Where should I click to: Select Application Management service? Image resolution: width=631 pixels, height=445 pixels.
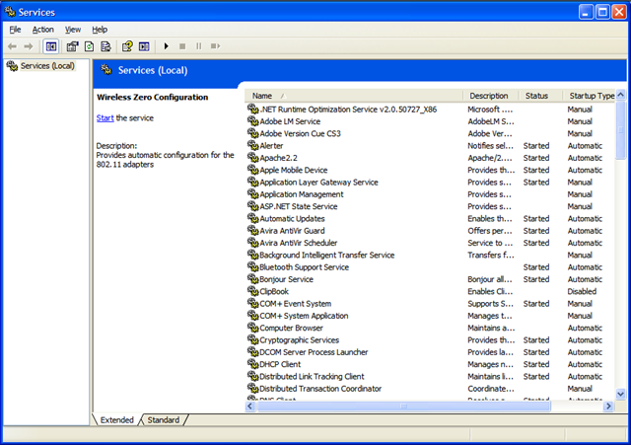pos(430,194)
